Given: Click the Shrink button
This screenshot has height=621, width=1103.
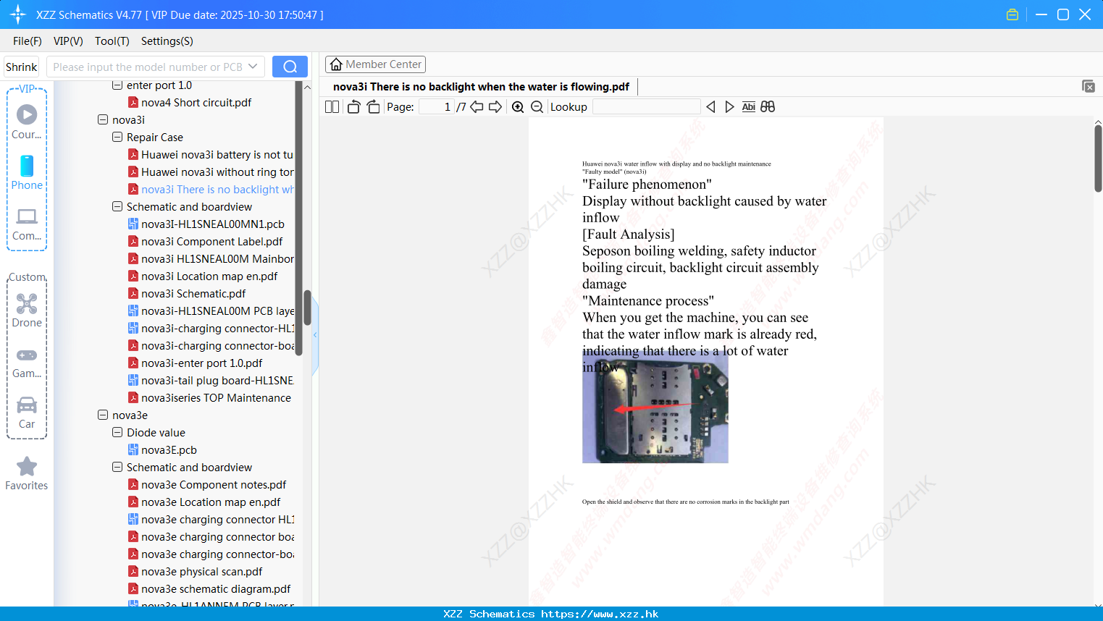Looking at the screenshot, I should 22,67.
